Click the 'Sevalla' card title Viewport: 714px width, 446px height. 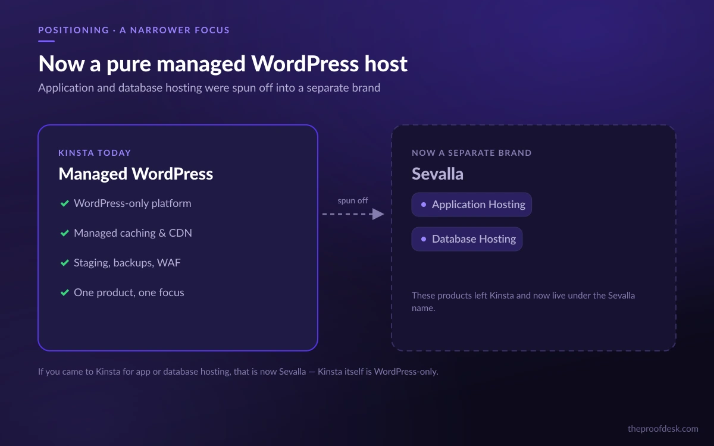pyautogui.click(x=437, y=174)
